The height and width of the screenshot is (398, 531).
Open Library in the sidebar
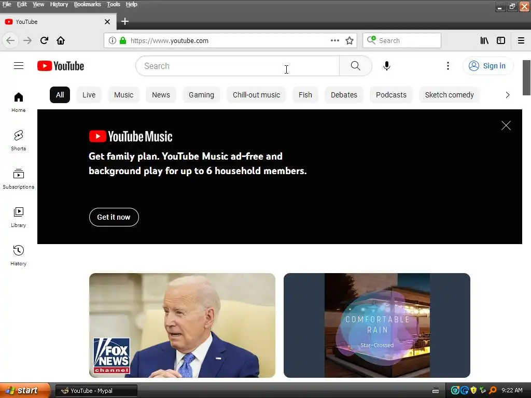click(19, 217)
